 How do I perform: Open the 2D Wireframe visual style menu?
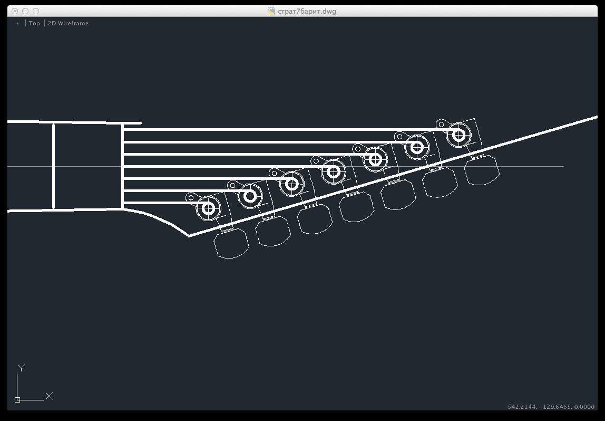(x=69, y=23)
